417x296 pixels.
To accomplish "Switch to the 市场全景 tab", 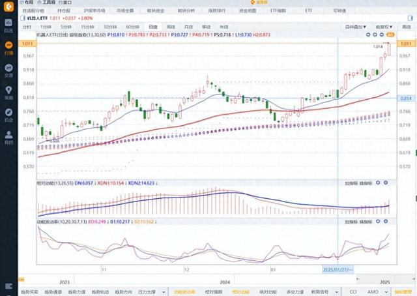I will click(x=125, y=10).
